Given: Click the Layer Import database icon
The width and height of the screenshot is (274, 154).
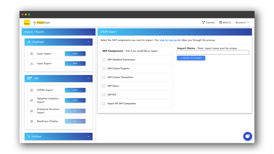Looking at the screenshot, I should click(32, 54).
